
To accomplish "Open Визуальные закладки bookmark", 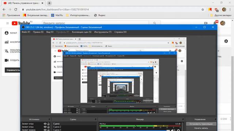I will click(36, 15).
